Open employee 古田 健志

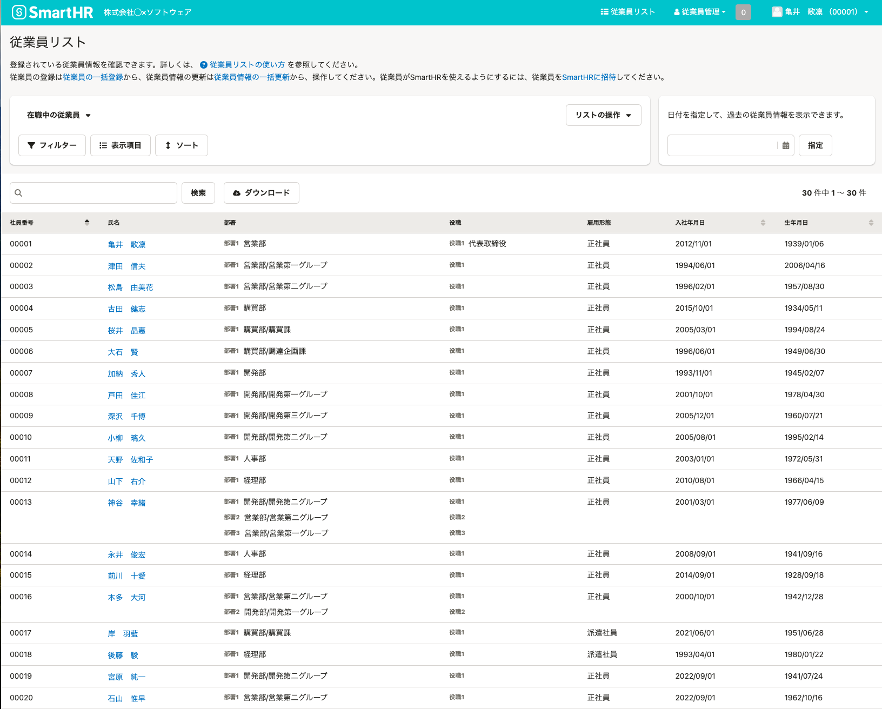(126, 309)
